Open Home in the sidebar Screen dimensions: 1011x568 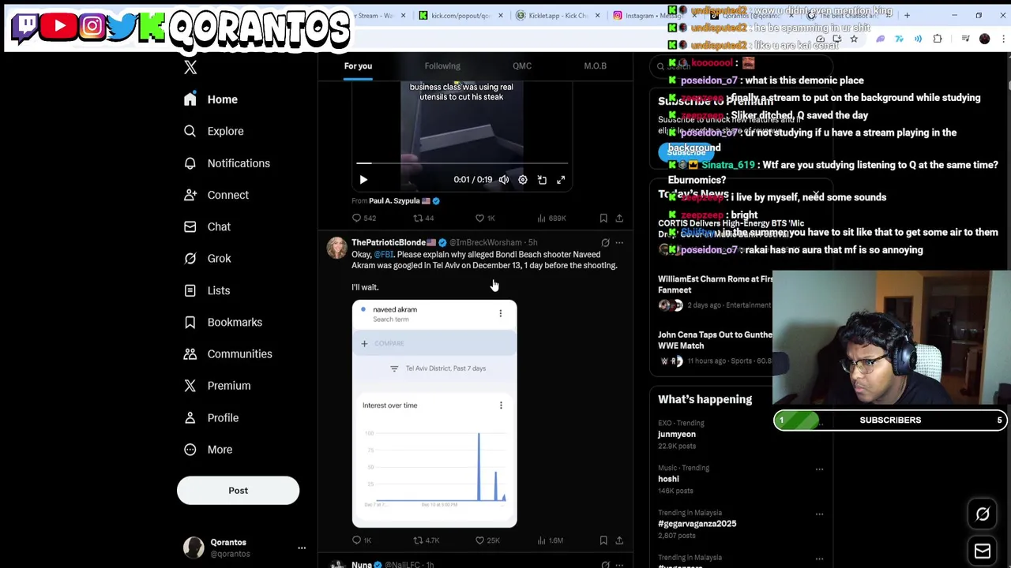pyautogui.click(x=211, y=99)
